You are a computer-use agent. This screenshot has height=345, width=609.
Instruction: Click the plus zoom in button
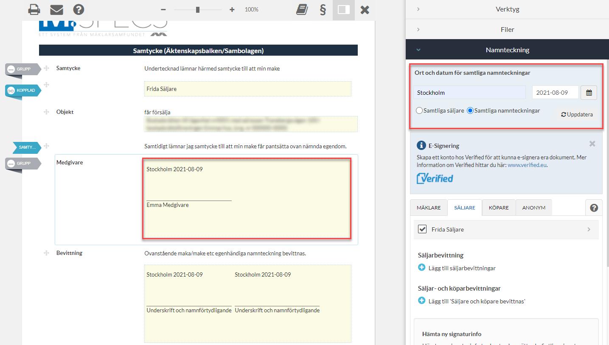tap(232, 9)
